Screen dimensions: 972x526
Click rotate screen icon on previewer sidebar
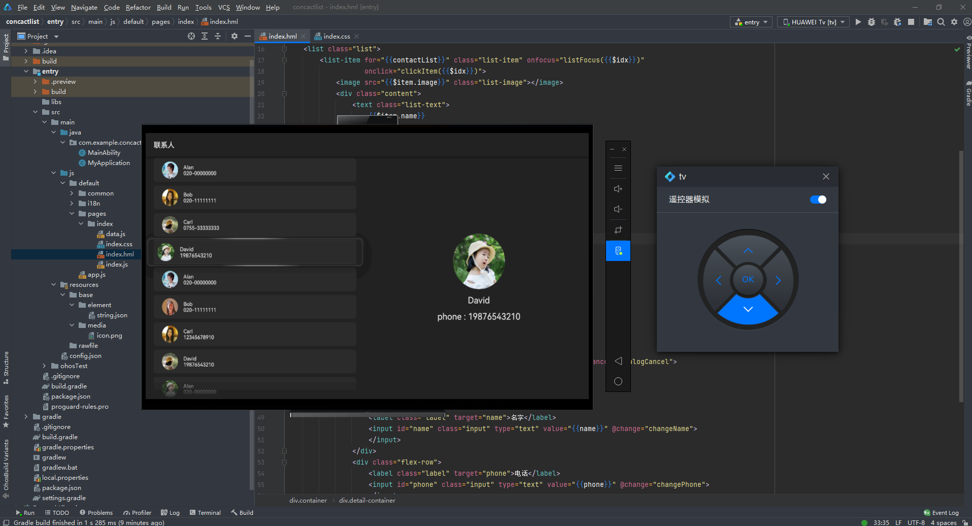(618, 230)
